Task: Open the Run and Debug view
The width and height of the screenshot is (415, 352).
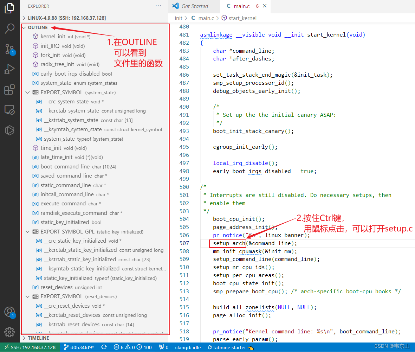Action: pyautogui.click(x=9, y=69)
